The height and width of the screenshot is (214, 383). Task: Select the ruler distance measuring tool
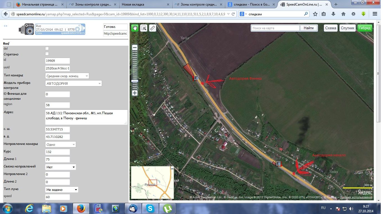[x=152, y=28]
